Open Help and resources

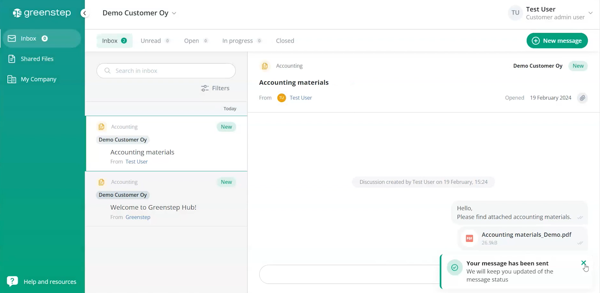pos(50,282)
